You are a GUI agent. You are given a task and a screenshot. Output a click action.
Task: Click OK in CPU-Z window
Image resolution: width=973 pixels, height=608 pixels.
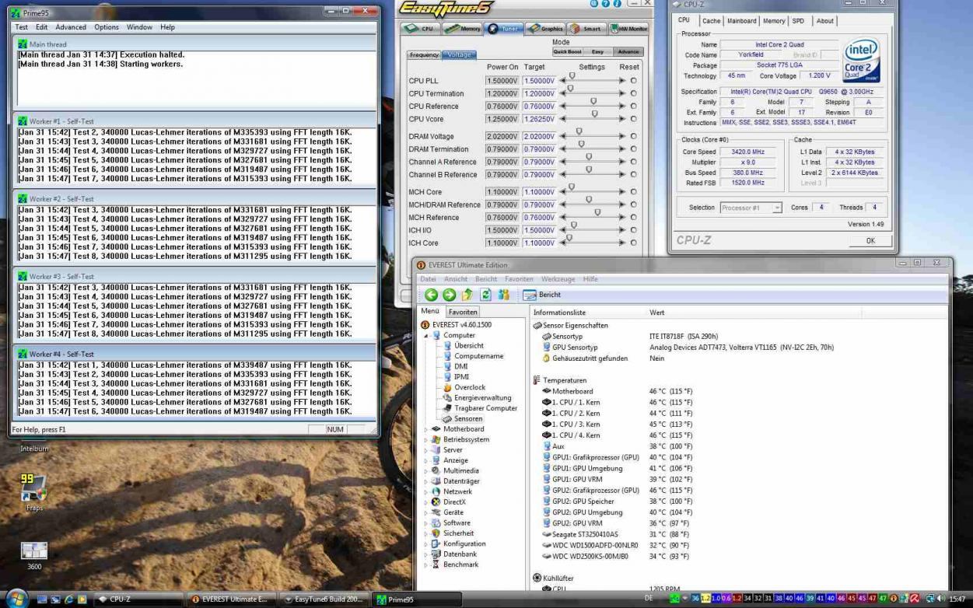click(x=870, y=240)
